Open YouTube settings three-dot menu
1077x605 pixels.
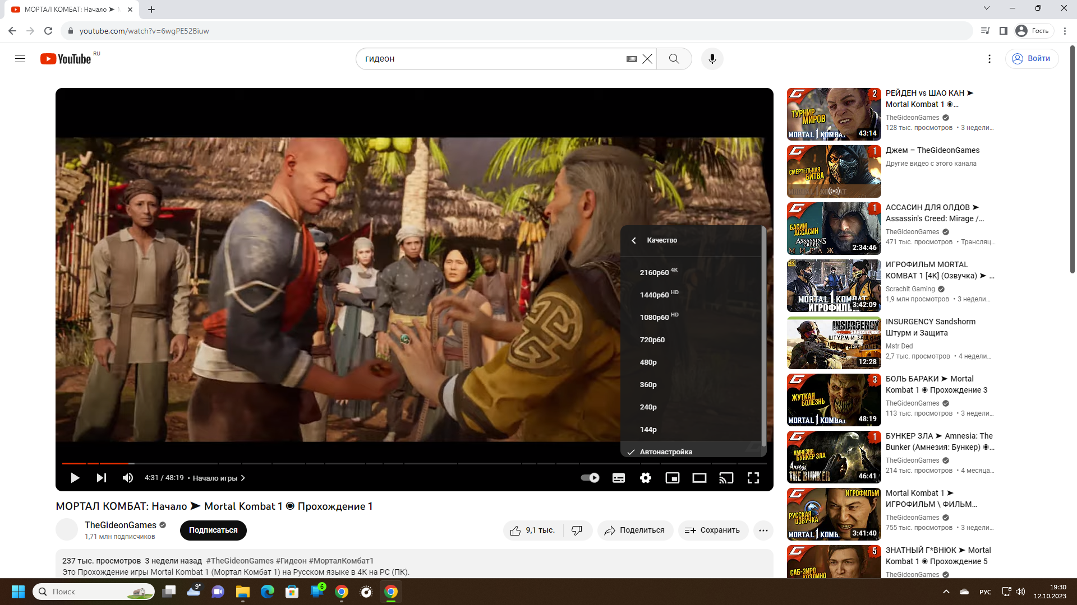click(x=989, y=59)
